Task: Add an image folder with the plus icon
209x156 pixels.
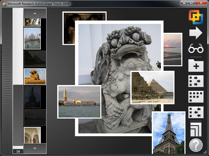Action: coord(196,65)
